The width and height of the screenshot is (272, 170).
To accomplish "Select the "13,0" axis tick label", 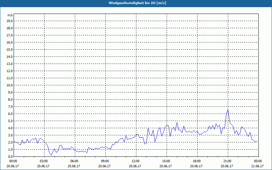I will coord(10,64).
